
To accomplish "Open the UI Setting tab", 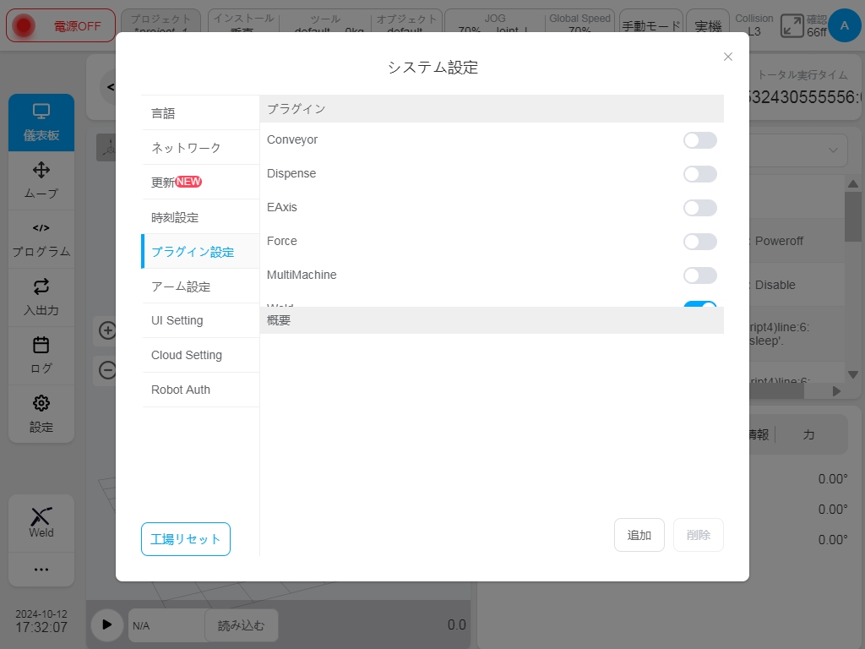I will tap(200, 320).
